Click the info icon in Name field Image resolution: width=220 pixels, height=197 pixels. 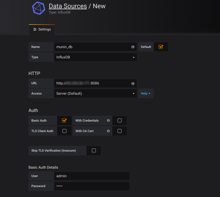tap(133, 47)
